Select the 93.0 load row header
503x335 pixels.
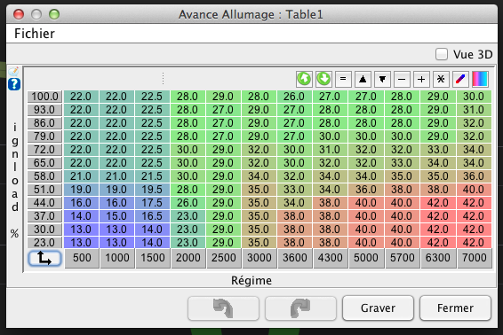coord(44,110)
